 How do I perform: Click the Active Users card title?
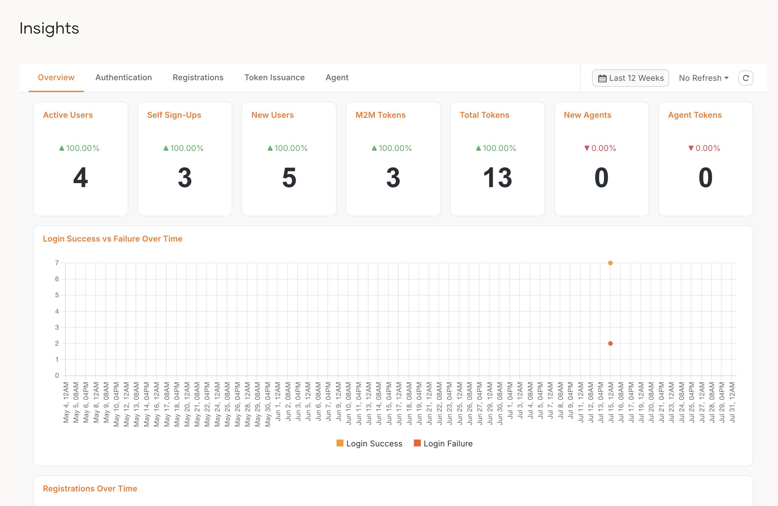68,115
